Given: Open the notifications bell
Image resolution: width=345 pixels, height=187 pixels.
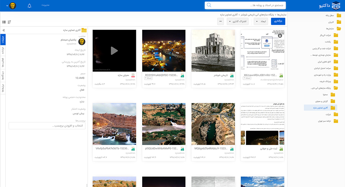Looking at the screenshot, I should [x=29, y=6].
